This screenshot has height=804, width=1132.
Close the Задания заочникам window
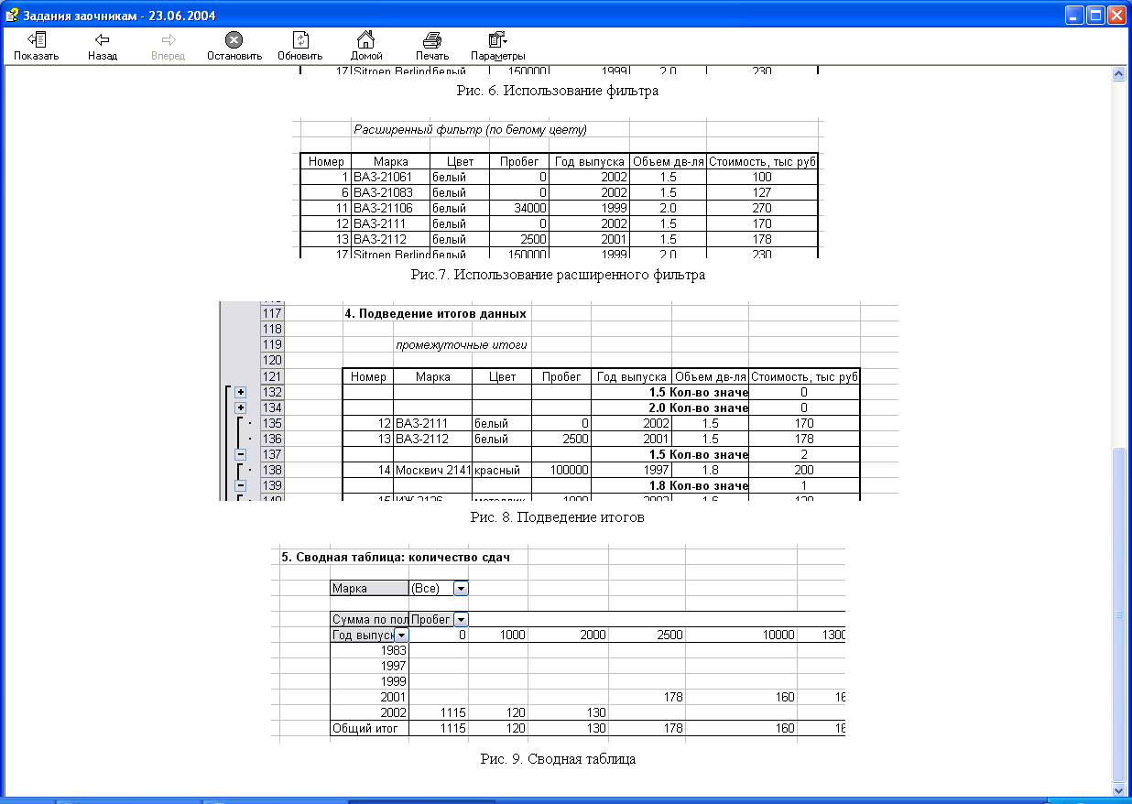click(1116, 15)
